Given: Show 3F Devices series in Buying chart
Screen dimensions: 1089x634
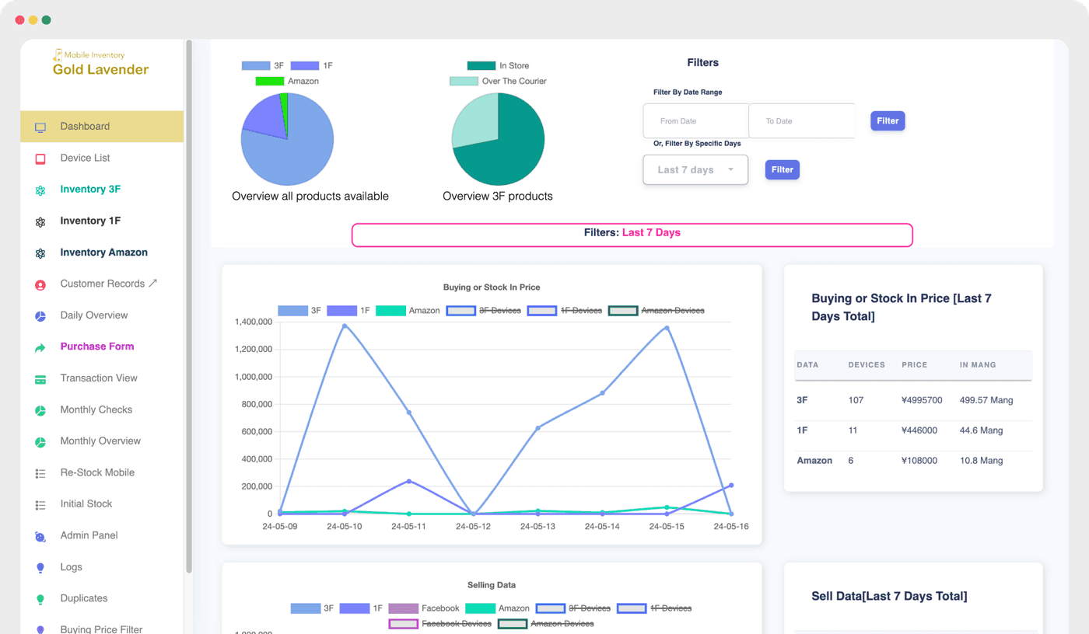Looking at the screenshot, I should point(484,311).
